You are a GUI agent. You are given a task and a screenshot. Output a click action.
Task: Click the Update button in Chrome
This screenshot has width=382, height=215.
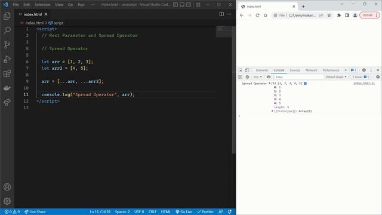pyautogui.click(x=369, y=15)
